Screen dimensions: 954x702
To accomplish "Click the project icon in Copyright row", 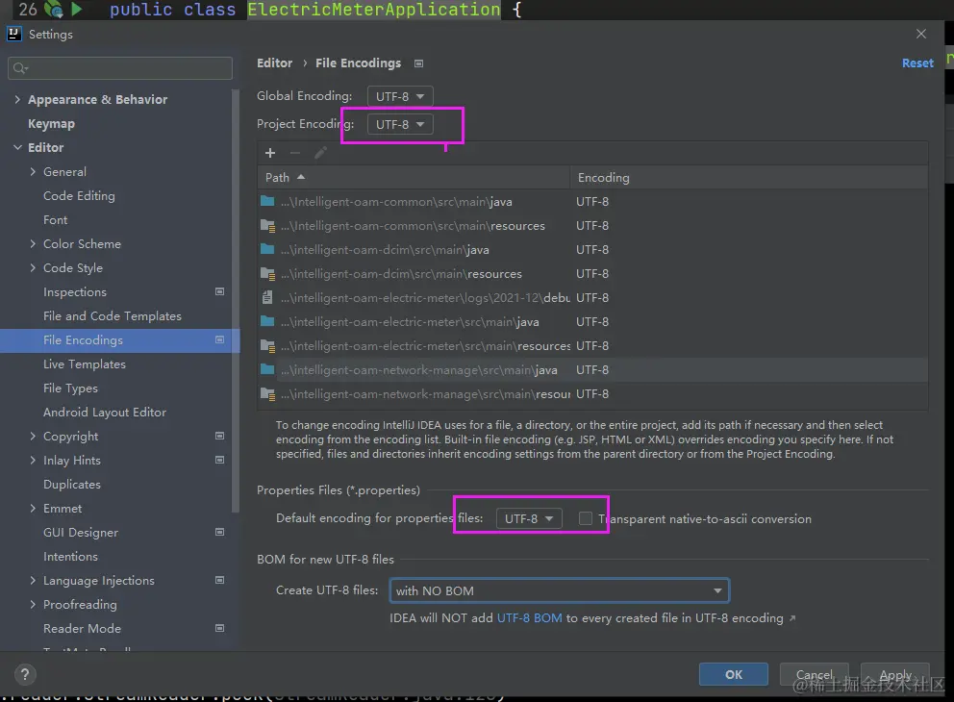I will point(219,436).
